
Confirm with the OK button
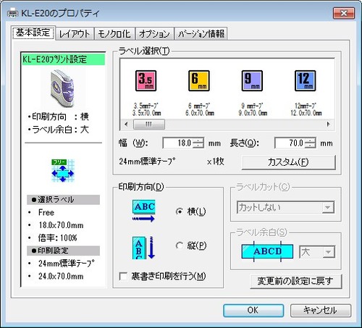(x=253, y=310)
